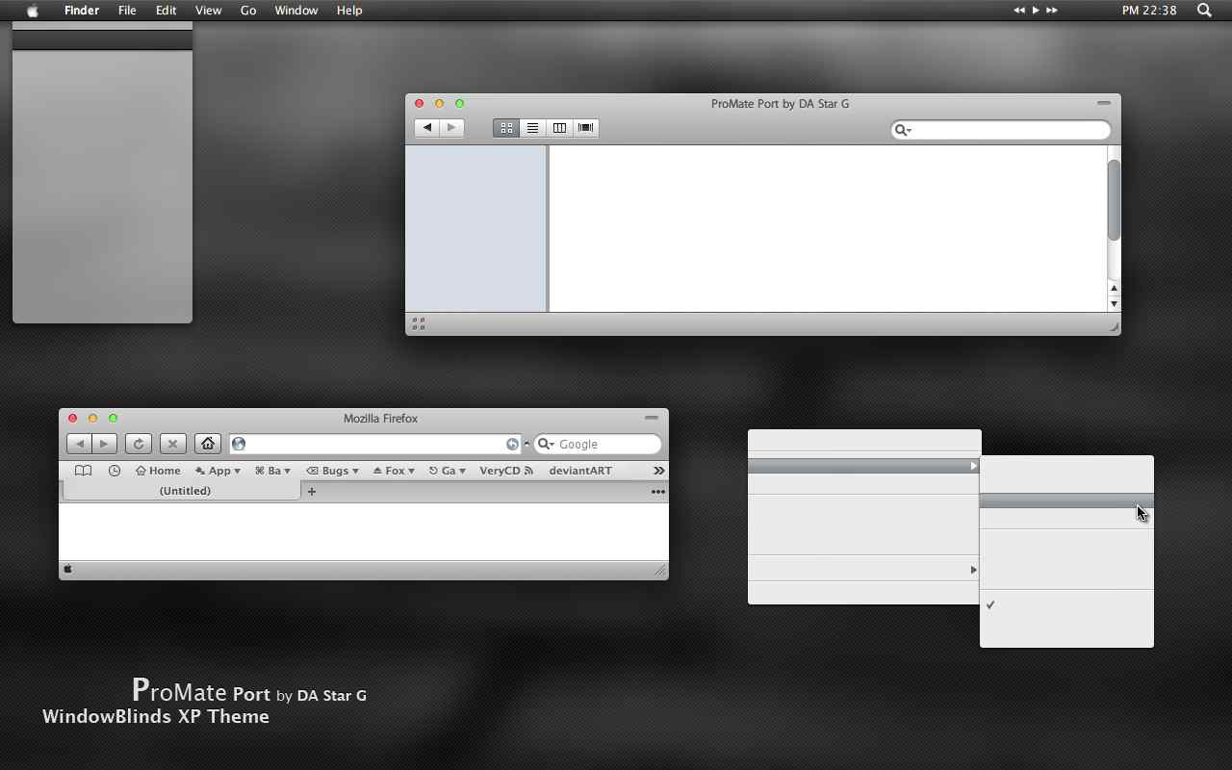Open the Home bookmark
The width and height of the screenshot is (1232, 770).
158,471
